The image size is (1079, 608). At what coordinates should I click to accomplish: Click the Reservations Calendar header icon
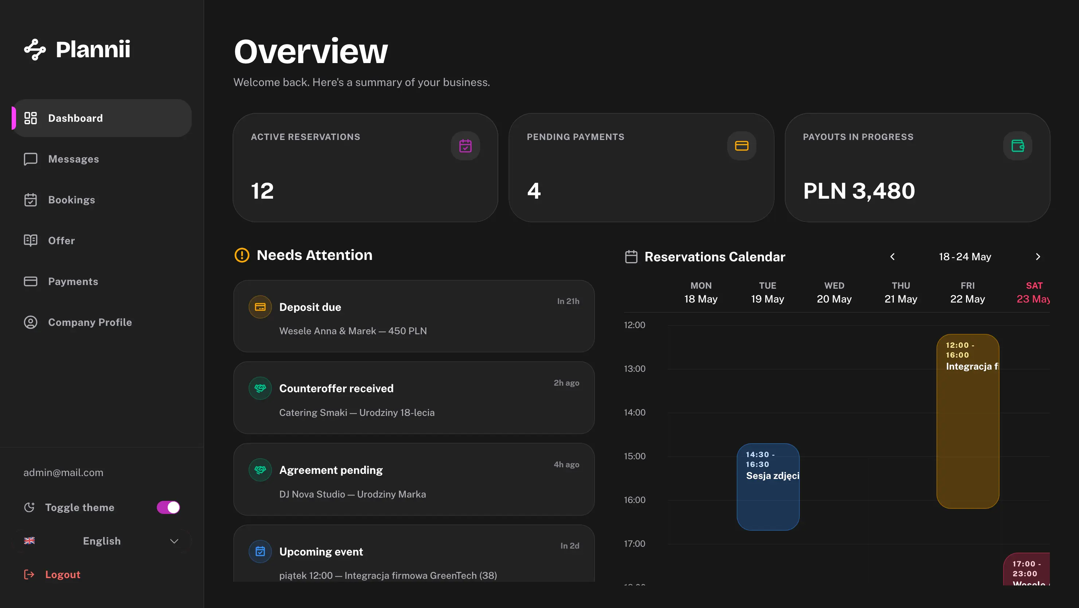[x=631, y=257]
